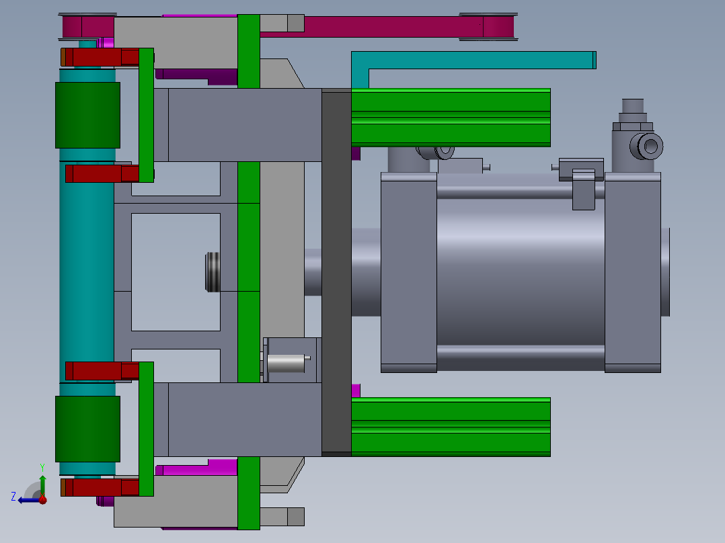The width and height of the screenshot is (725, 543).
Task: Pick the topmost red clamp block
Action: tap(100, 57)
